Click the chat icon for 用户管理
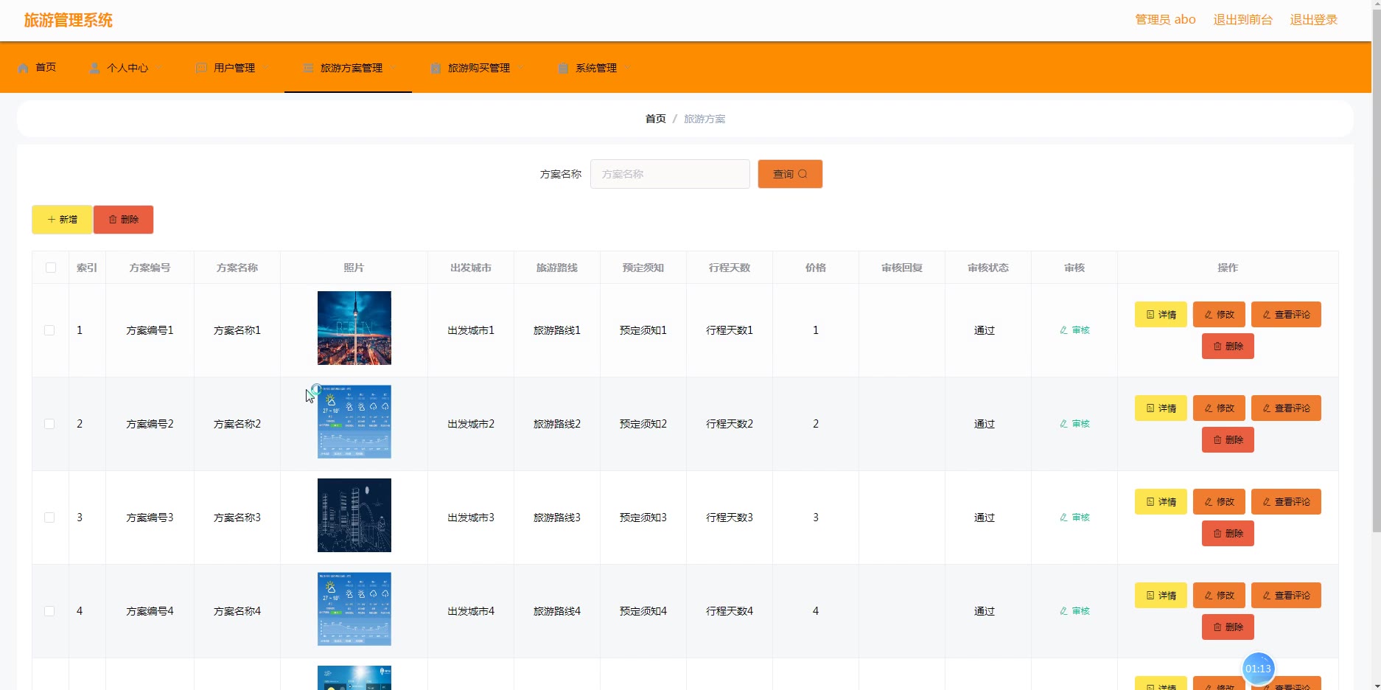The height and width of the screenshot is (690, 1381). click(201, 68)
